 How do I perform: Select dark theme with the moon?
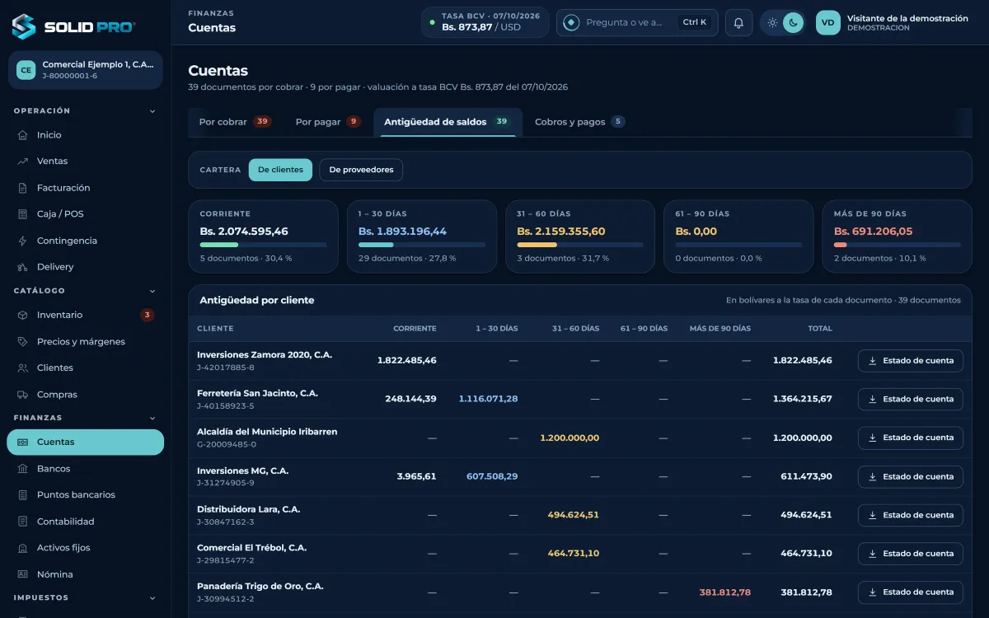tap(793, 23)
